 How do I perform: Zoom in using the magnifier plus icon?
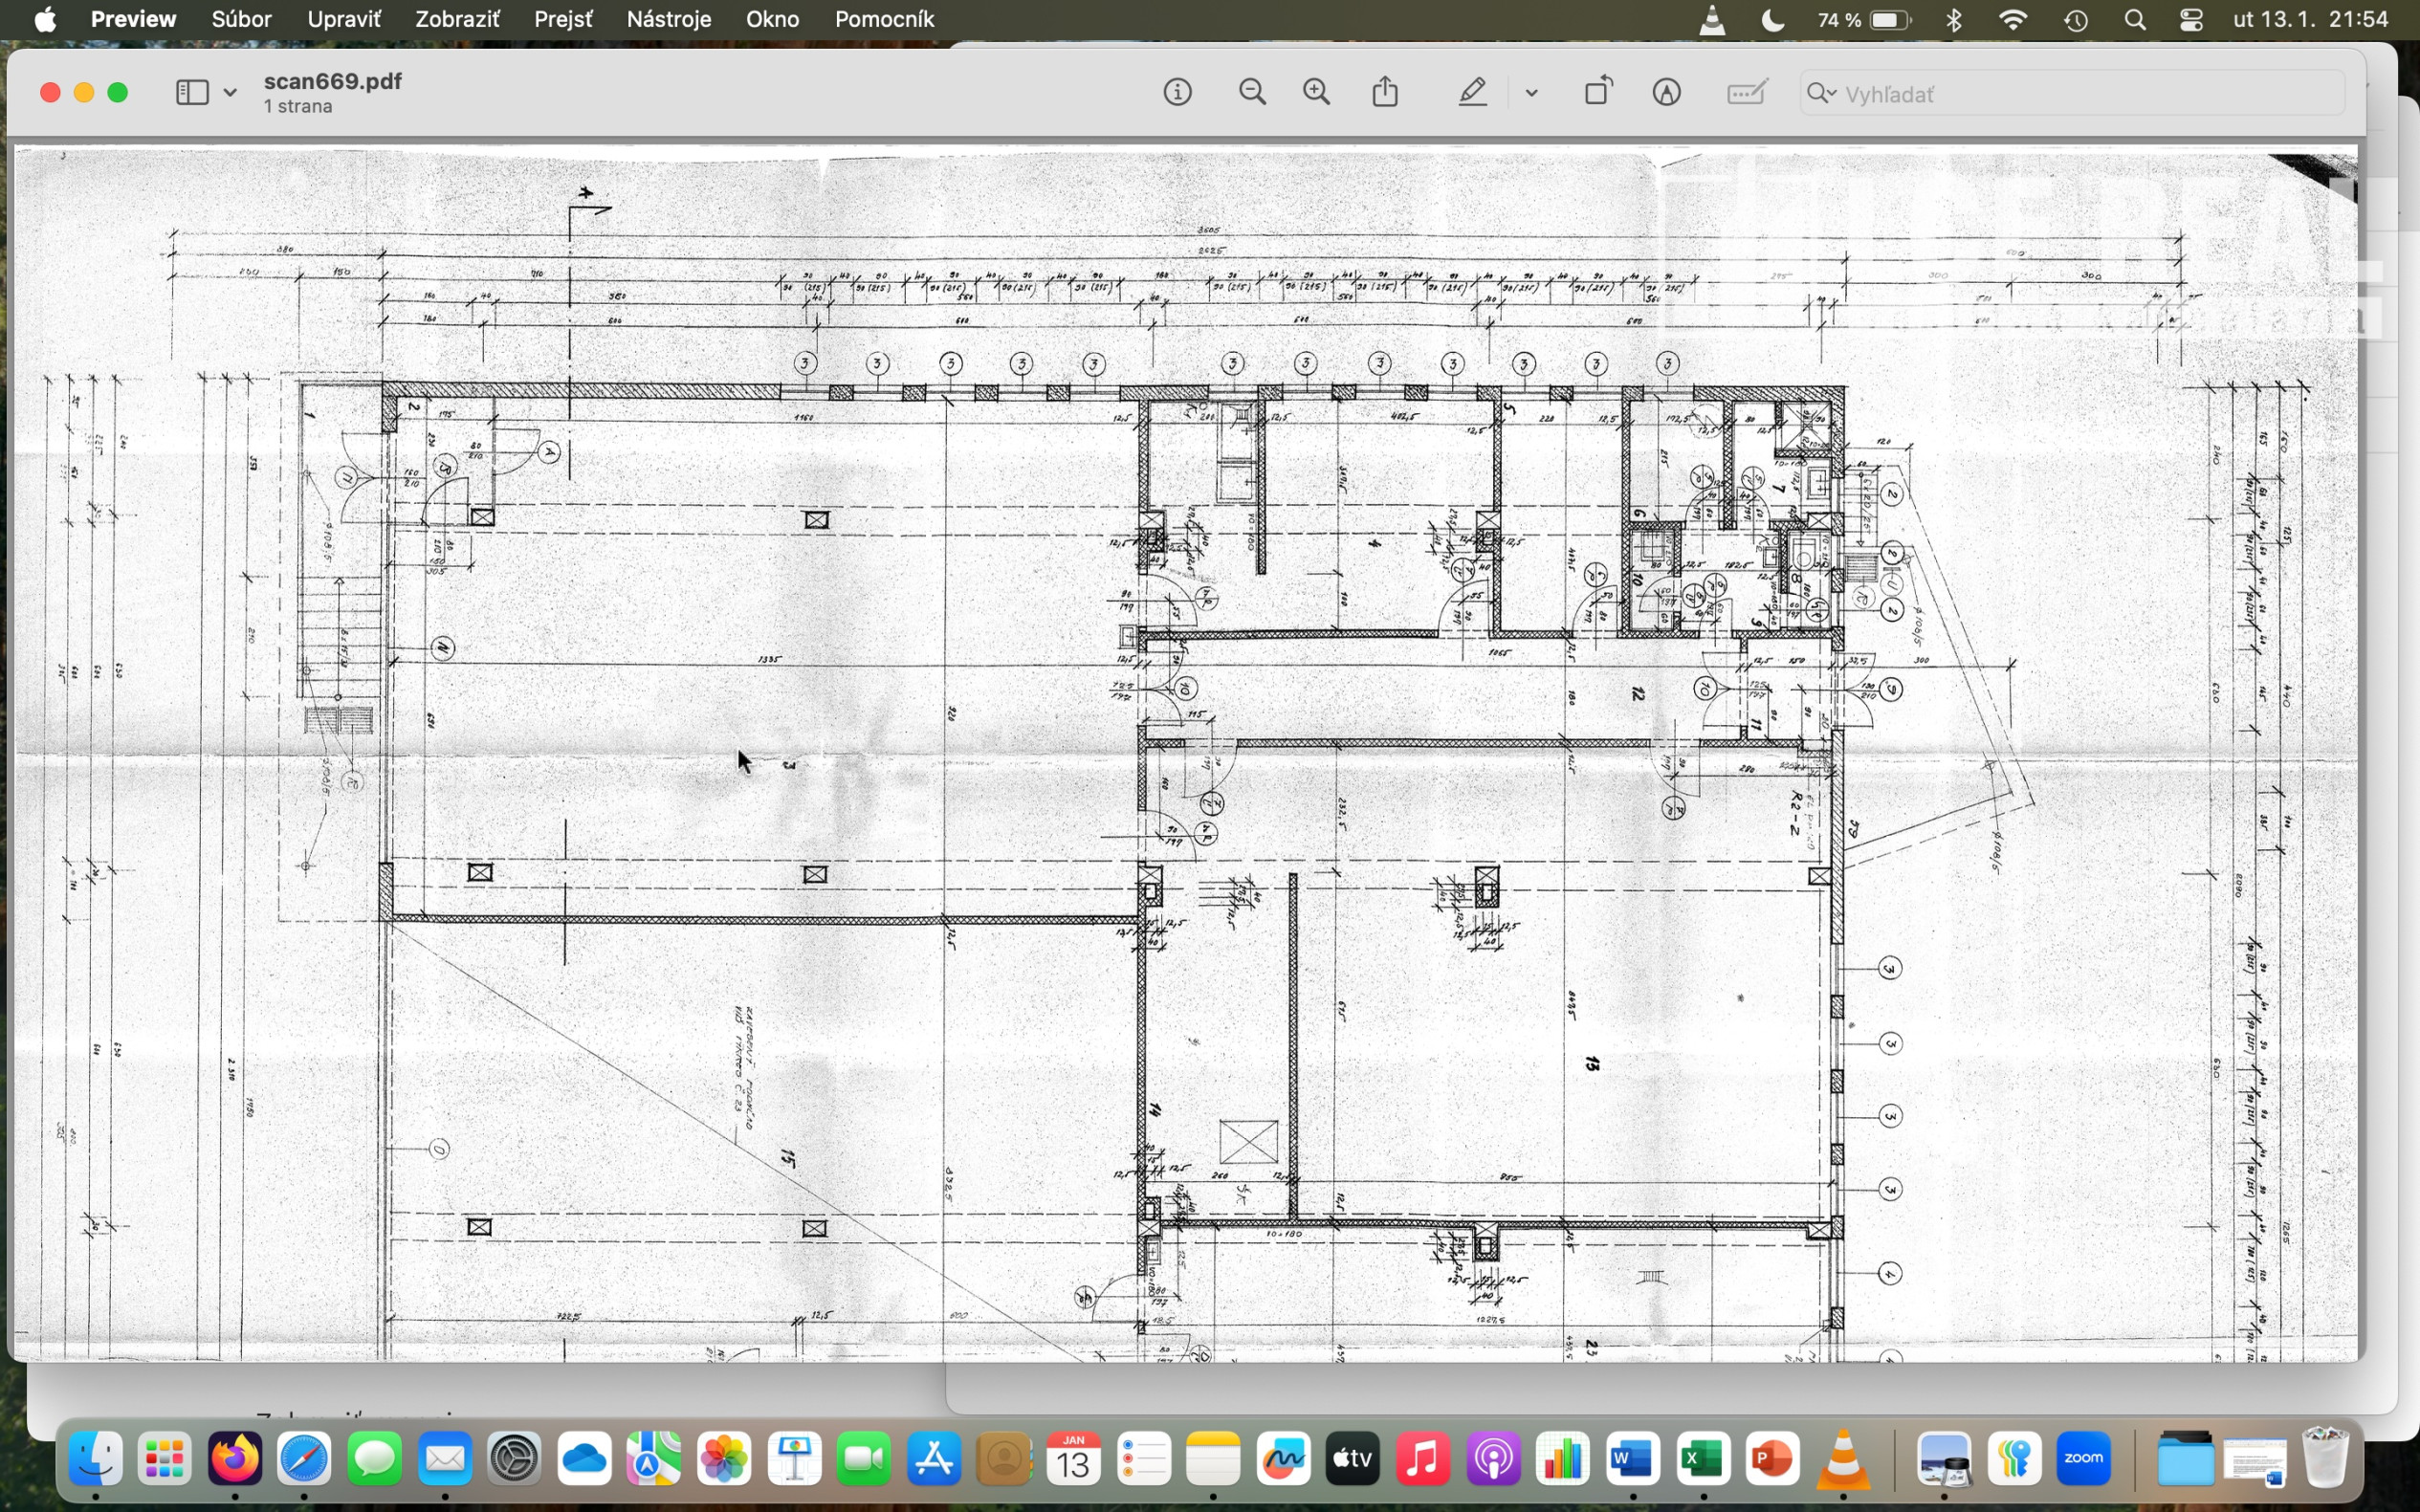[1317, 93]
